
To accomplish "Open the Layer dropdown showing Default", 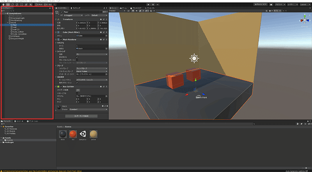I will [x=99, y=15].
